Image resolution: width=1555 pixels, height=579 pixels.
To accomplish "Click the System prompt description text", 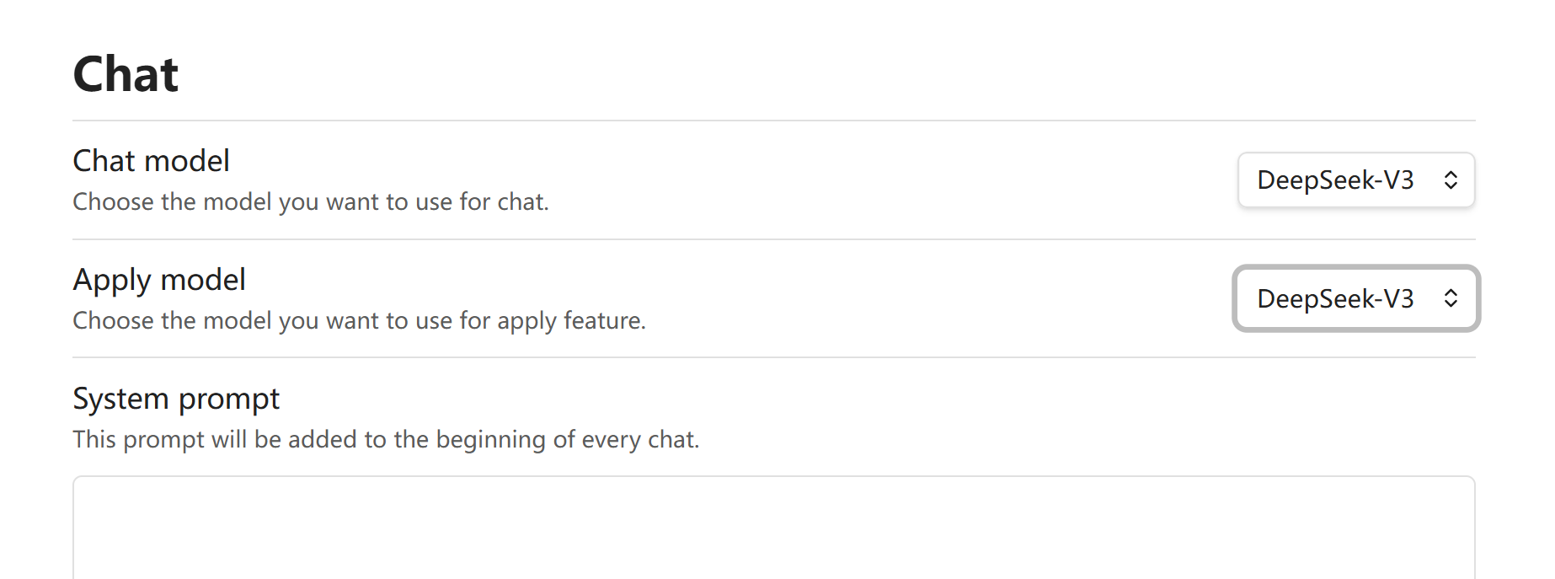I will pos(386,440).
